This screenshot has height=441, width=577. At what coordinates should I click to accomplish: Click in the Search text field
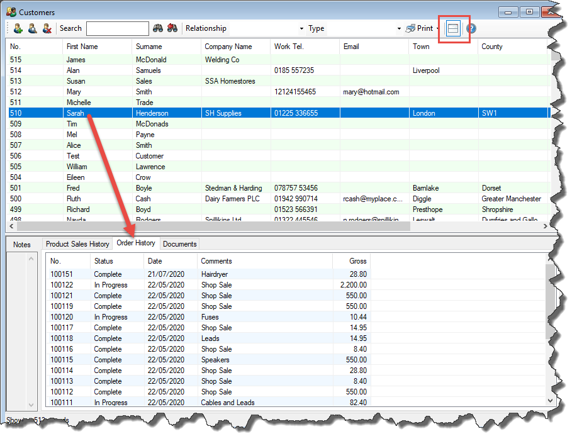click(118, 28)
